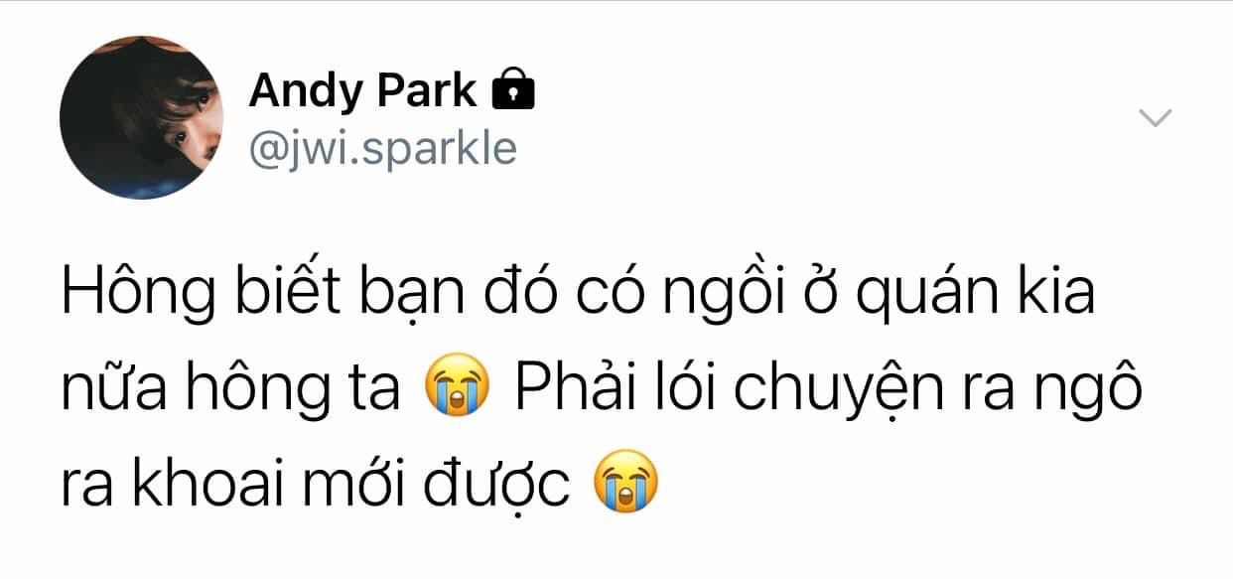The width and height of the screenshot is (1233, 579).
Task: Click the display name Andy Park
Action: tap(362, 90)
